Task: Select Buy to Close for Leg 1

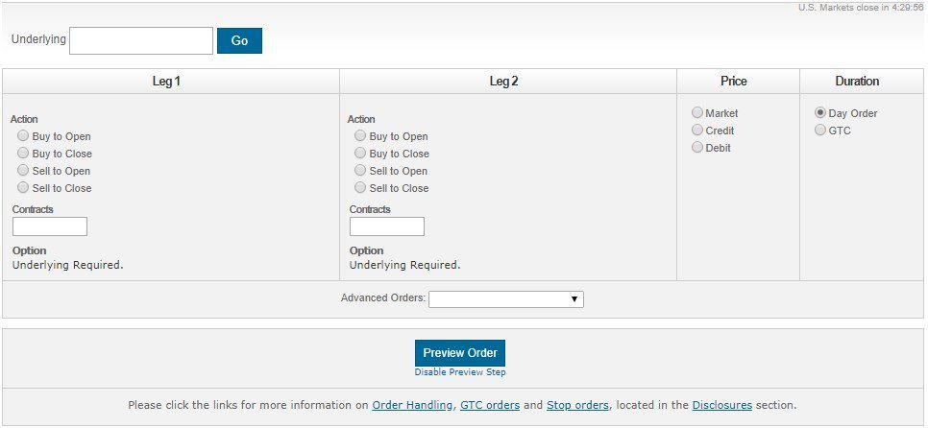Action: coord(23,154)
